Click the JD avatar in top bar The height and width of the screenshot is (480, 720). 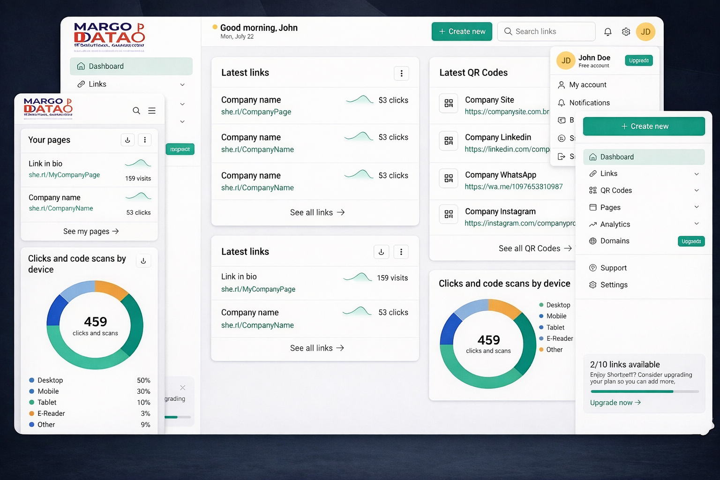[645, 32]
